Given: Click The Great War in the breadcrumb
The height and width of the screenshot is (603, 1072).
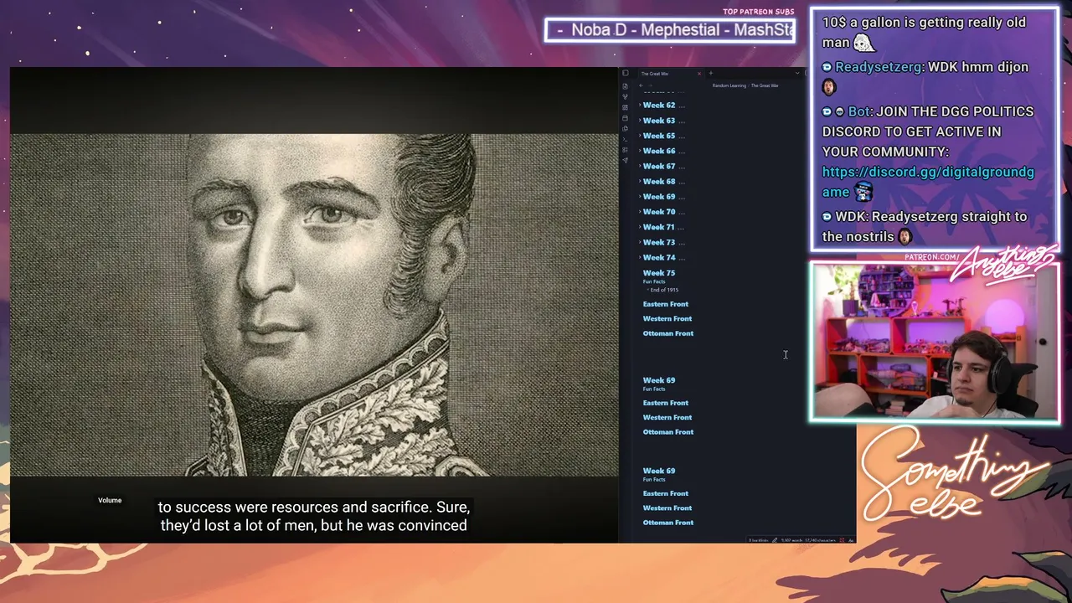Looking at the screenshot, I should (x=765, y=85).
